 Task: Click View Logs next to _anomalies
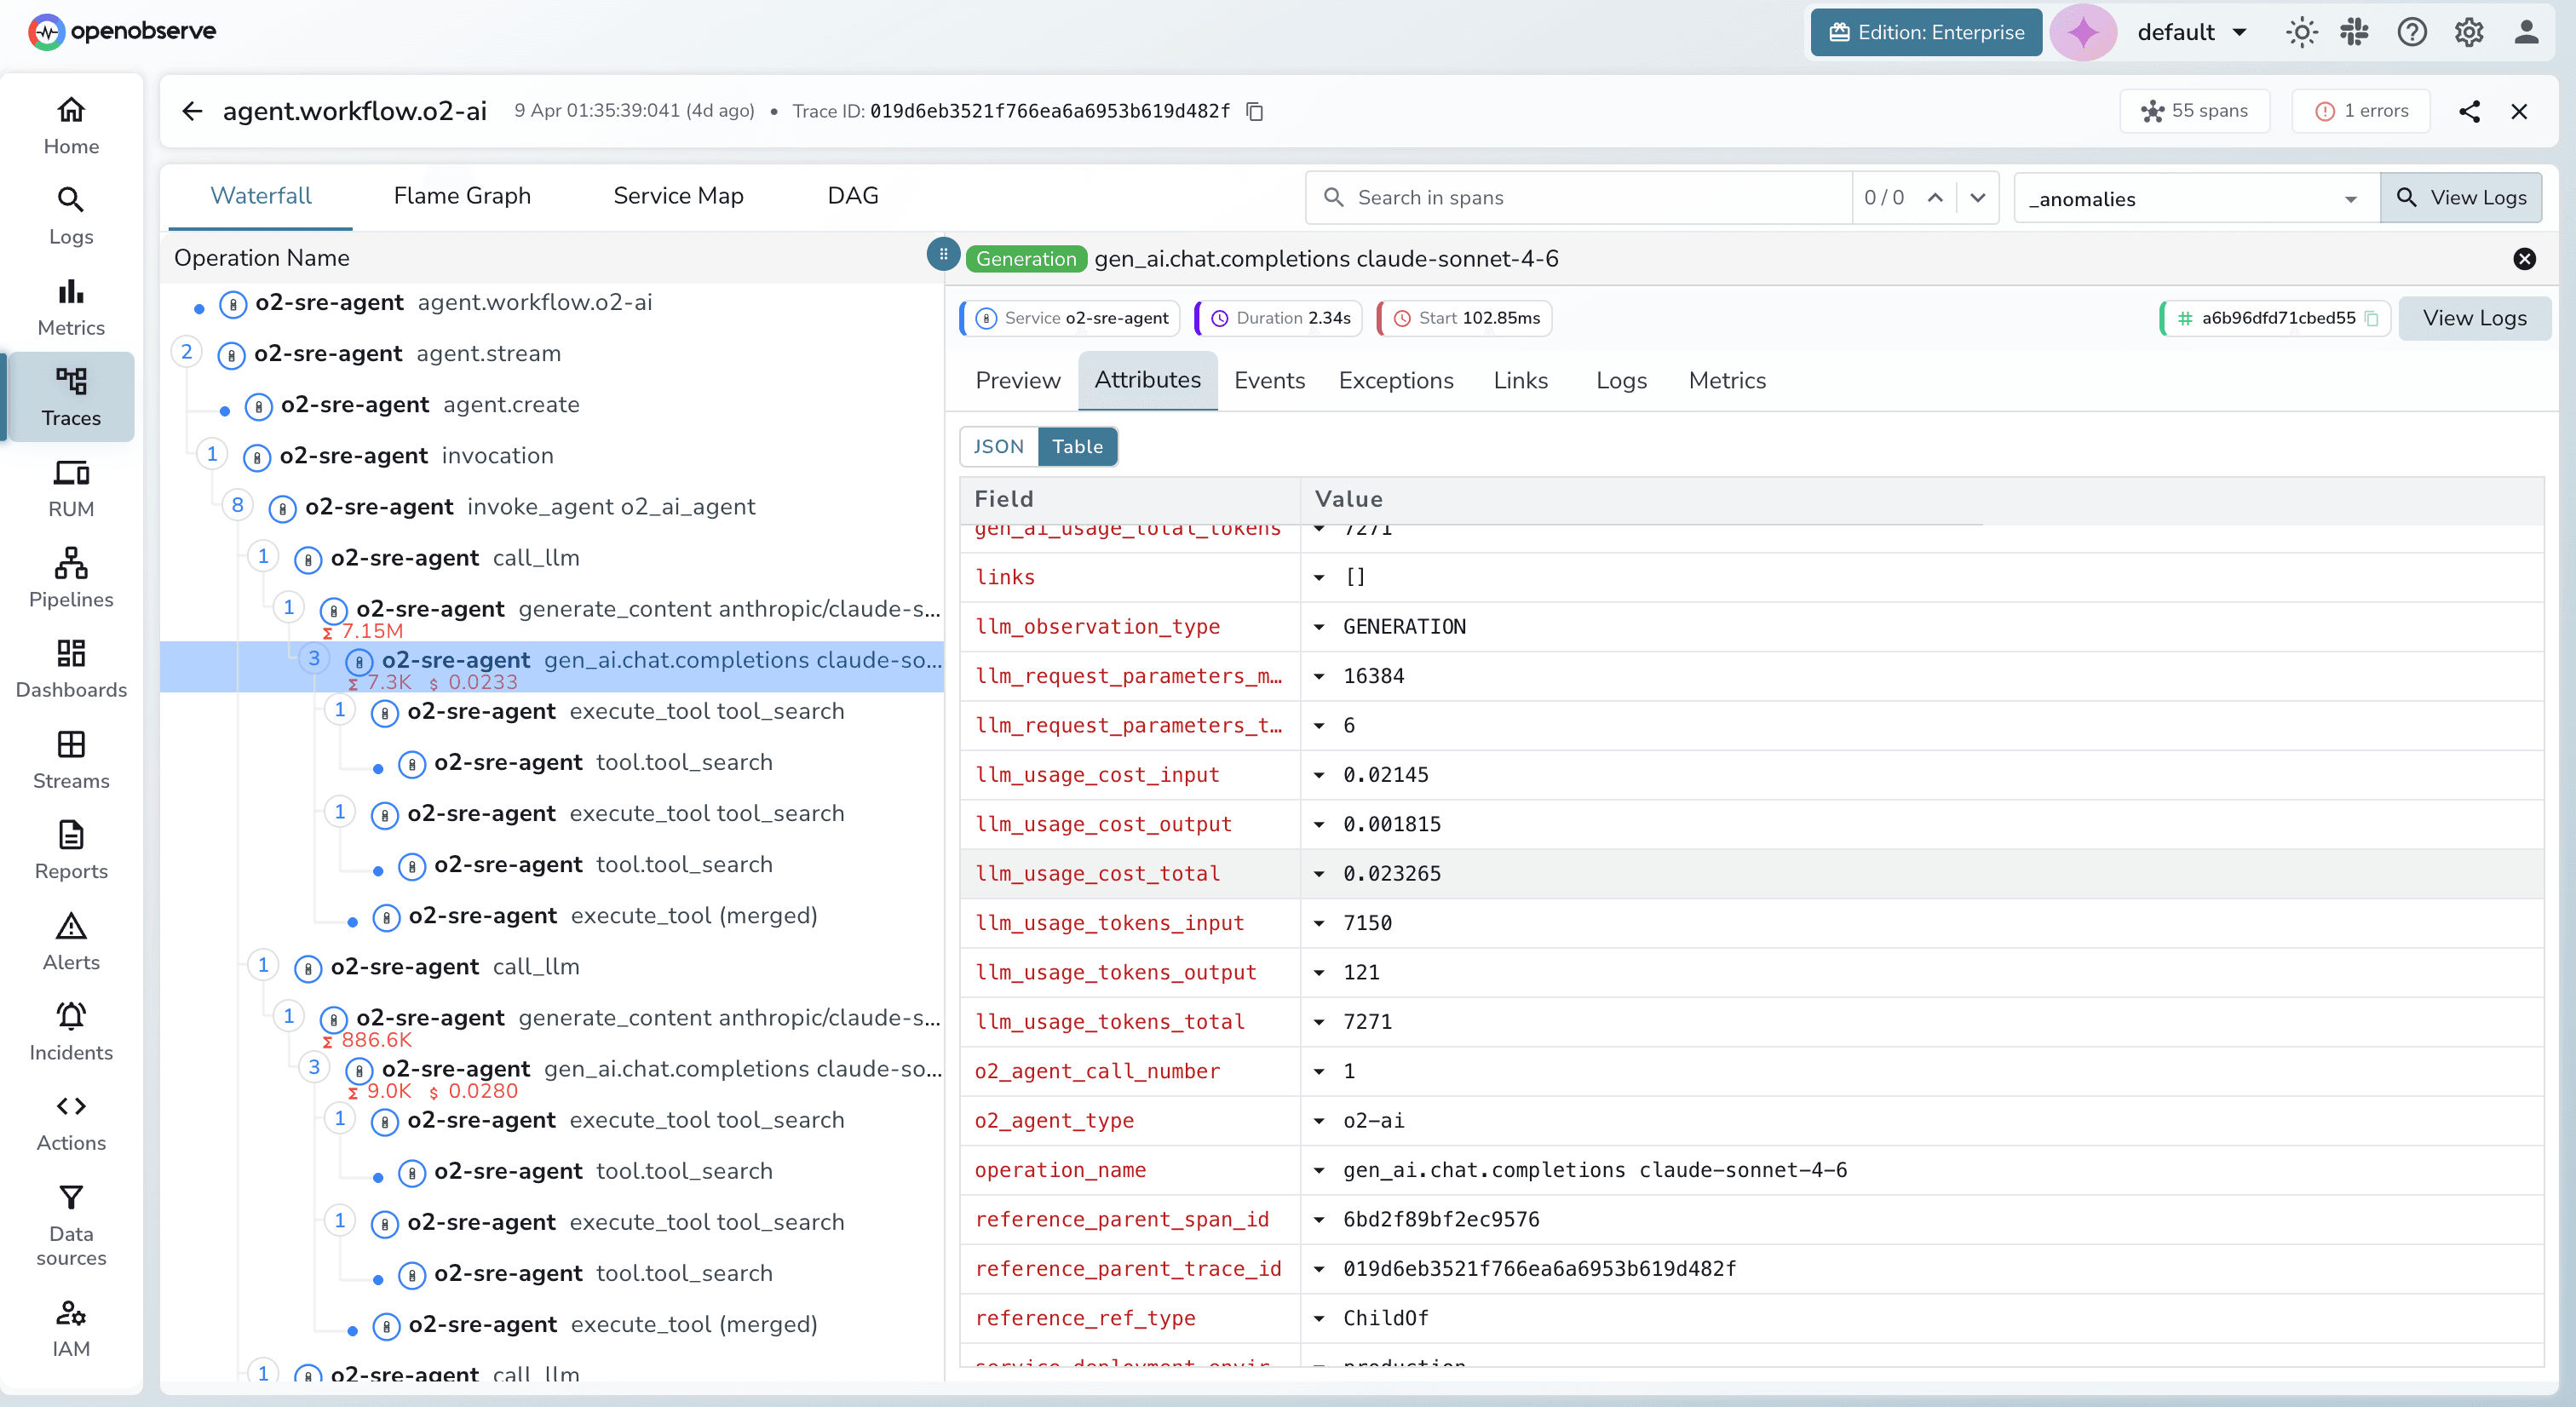2461,198
